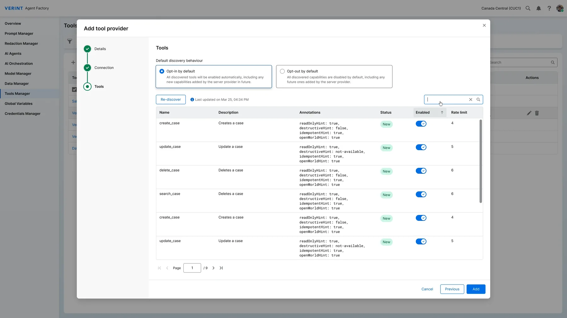Click the page number input box
567x318 pixels.
pyautogui.click(x=192, y=268)
